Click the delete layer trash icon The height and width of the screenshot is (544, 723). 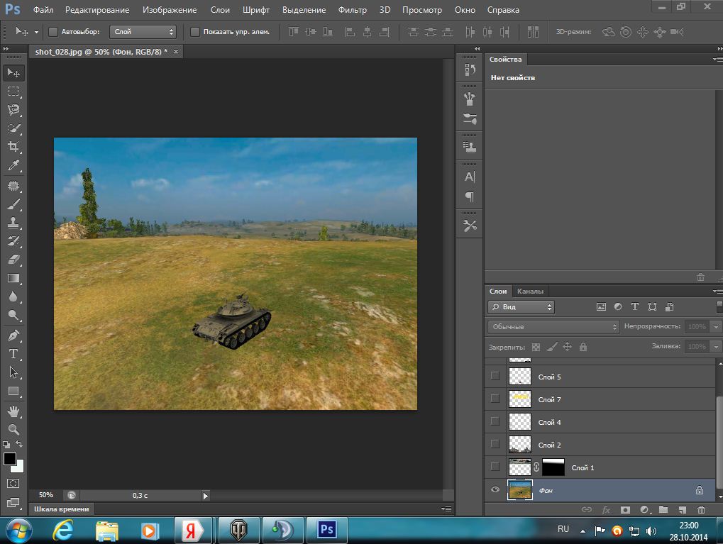(701, 509)
